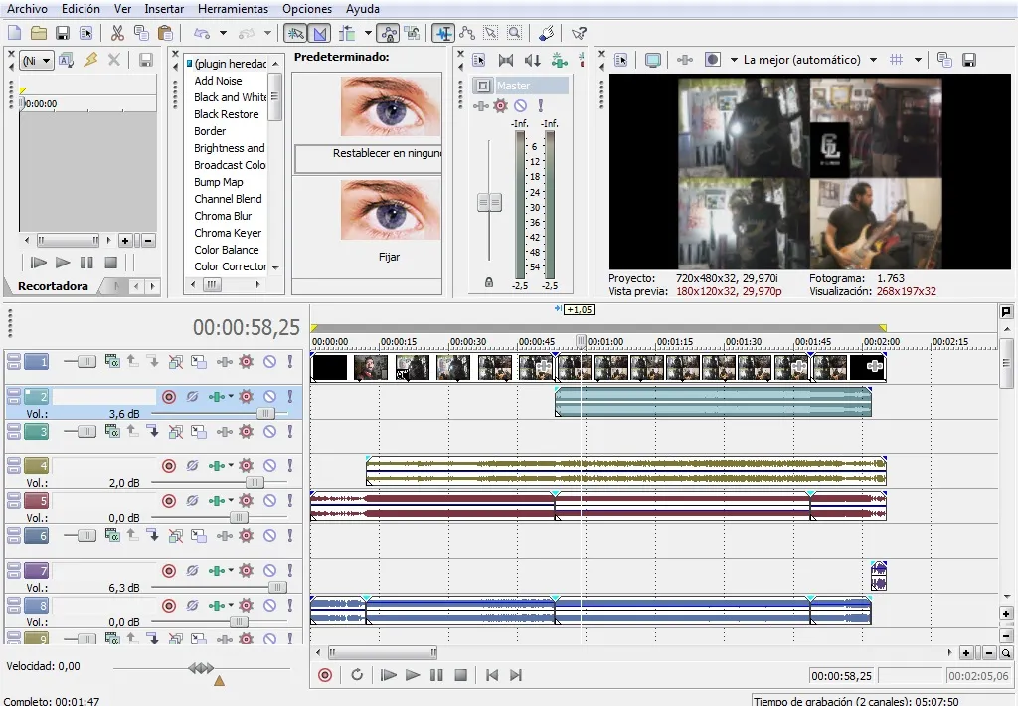Click record button in timeline transport bar

pos(324,675)
